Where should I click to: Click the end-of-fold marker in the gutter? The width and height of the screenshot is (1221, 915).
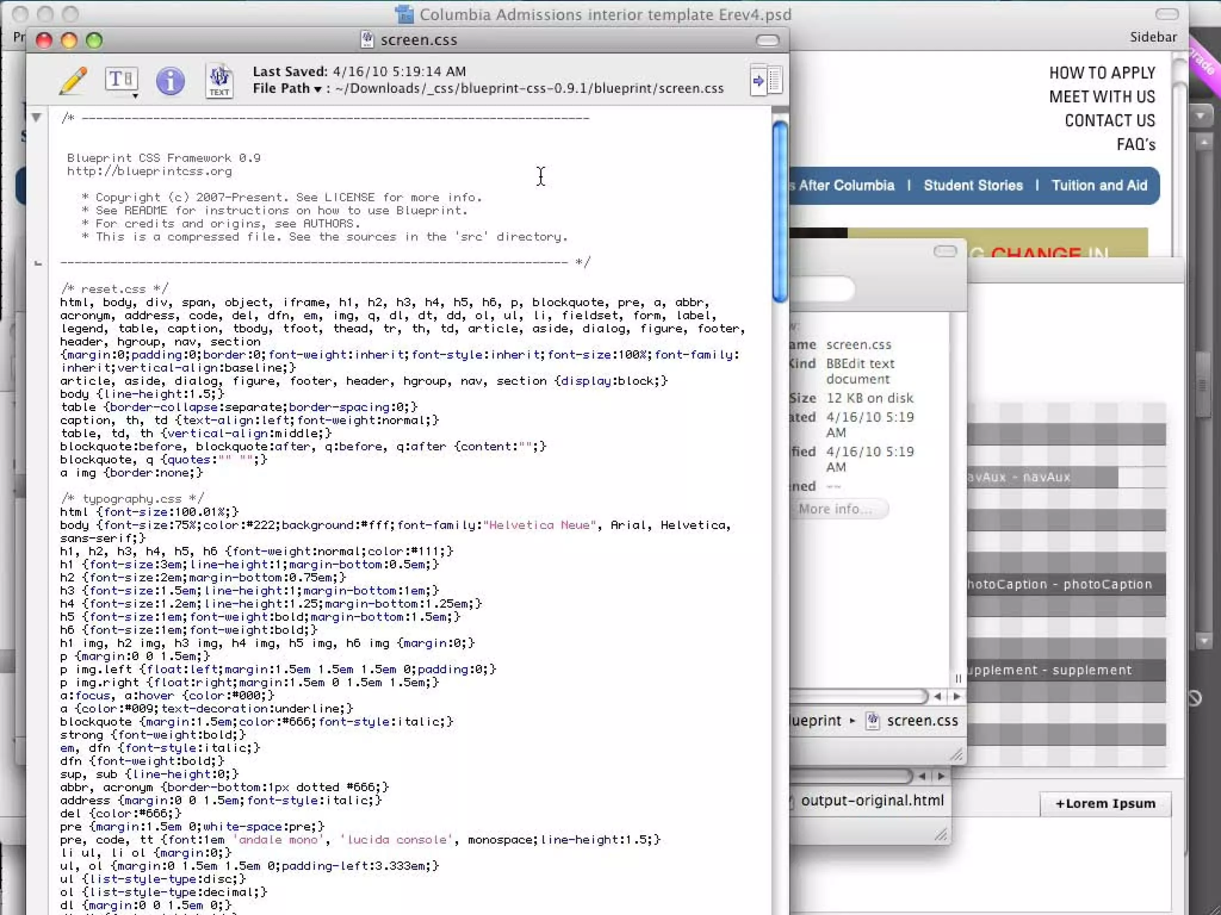pyautogui.click(x=38, y=263)
